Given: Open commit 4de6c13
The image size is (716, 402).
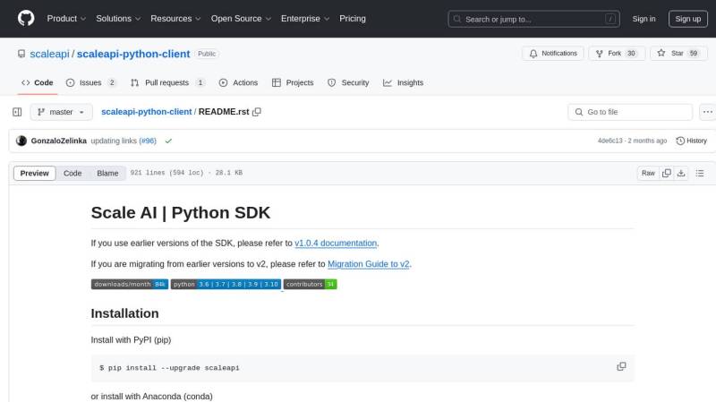Looking at the screenshot, I should 609,141.
